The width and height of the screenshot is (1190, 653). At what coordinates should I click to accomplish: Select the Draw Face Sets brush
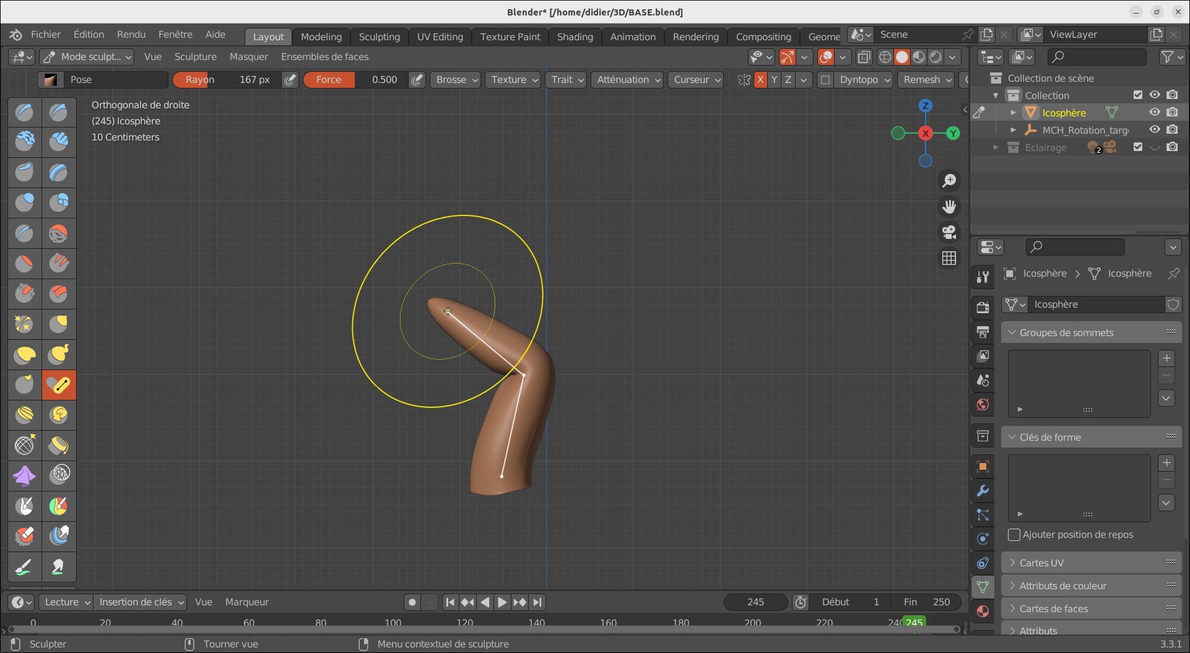tap(59, 506)
